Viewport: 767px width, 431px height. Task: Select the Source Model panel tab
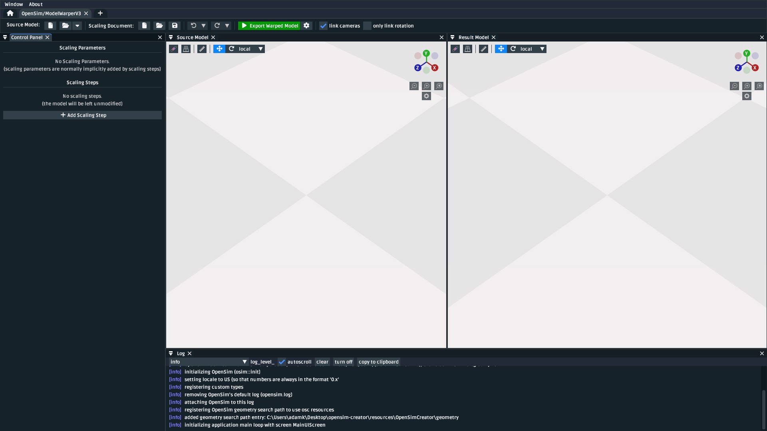193,37
